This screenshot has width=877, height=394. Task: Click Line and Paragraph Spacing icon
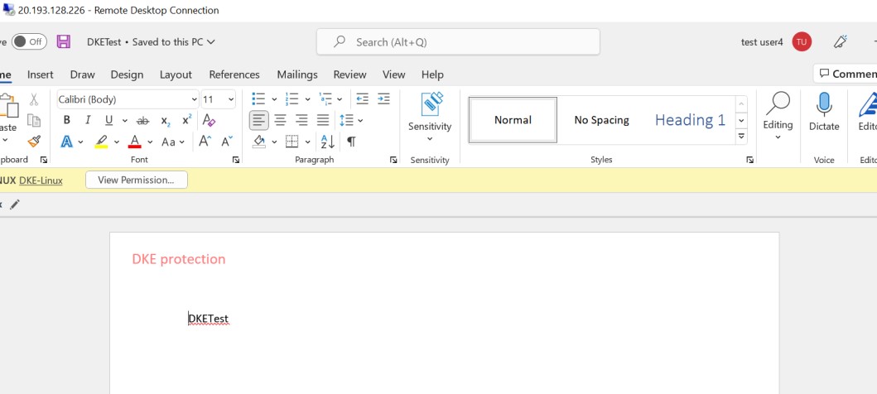[347, 120]
